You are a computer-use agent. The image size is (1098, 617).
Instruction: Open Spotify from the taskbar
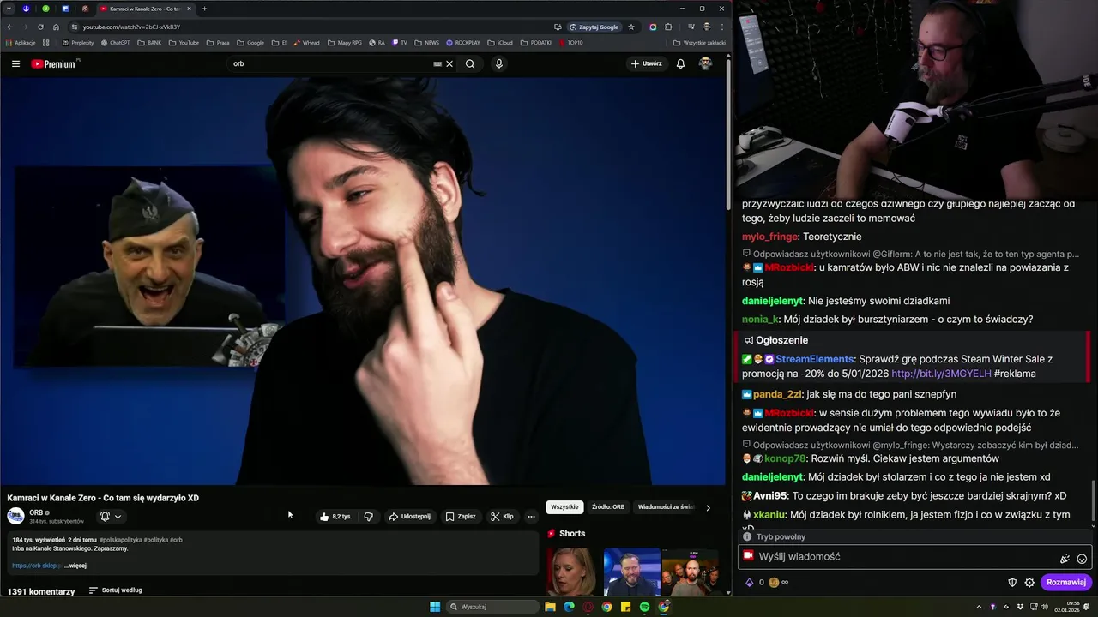tap(644, 607)
